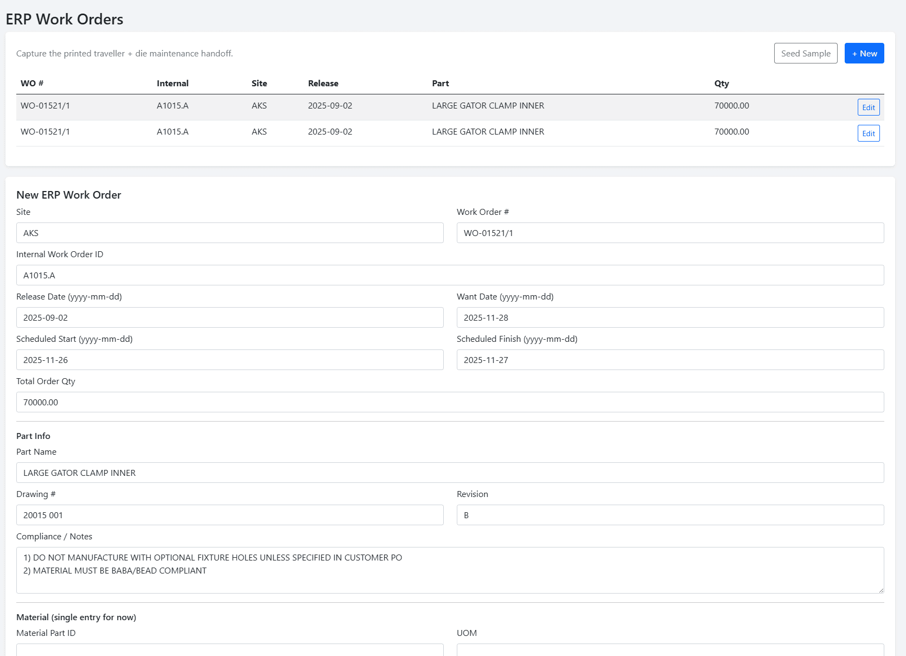Click the Site input containing AKS
This screenshot has height=656, width=906.
click(229, 233)
